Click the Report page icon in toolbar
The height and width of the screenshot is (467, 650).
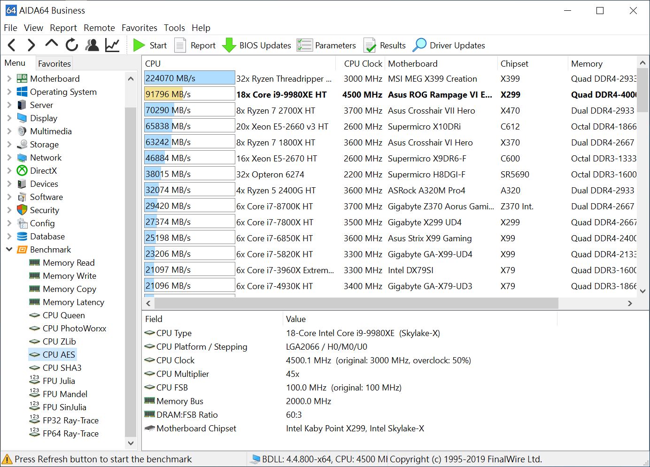180,45
